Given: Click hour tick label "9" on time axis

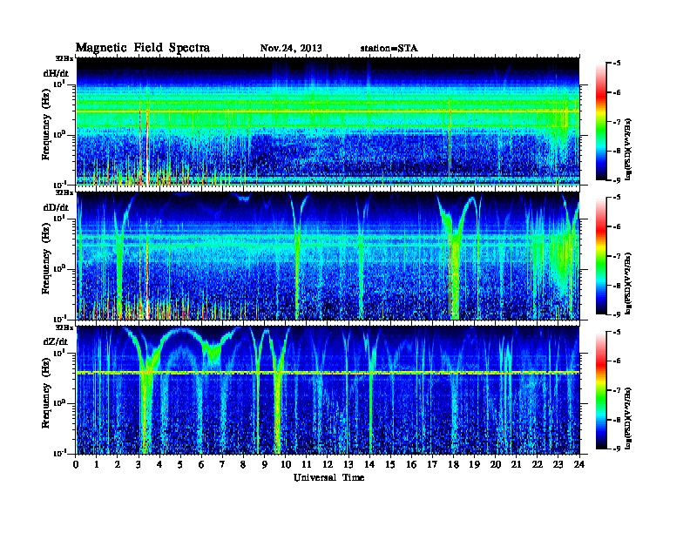Looking at the screenshot, I should 265,464.
